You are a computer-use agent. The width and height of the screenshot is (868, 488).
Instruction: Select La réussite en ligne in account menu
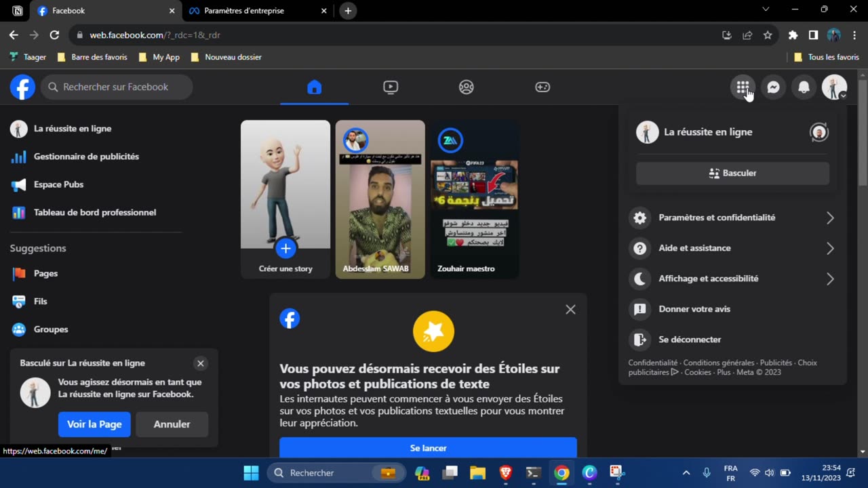coord(708,132)
